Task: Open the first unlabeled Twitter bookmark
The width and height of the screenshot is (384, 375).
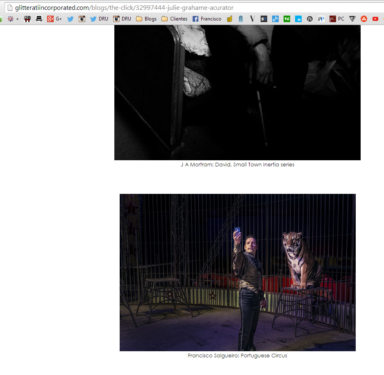Action: (70, 19)
